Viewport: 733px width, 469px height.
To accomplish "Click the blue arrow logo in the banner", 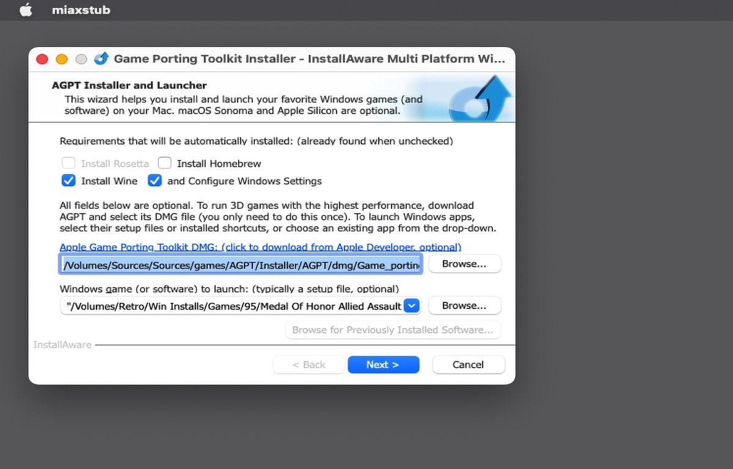I will [x=480, y=98].
